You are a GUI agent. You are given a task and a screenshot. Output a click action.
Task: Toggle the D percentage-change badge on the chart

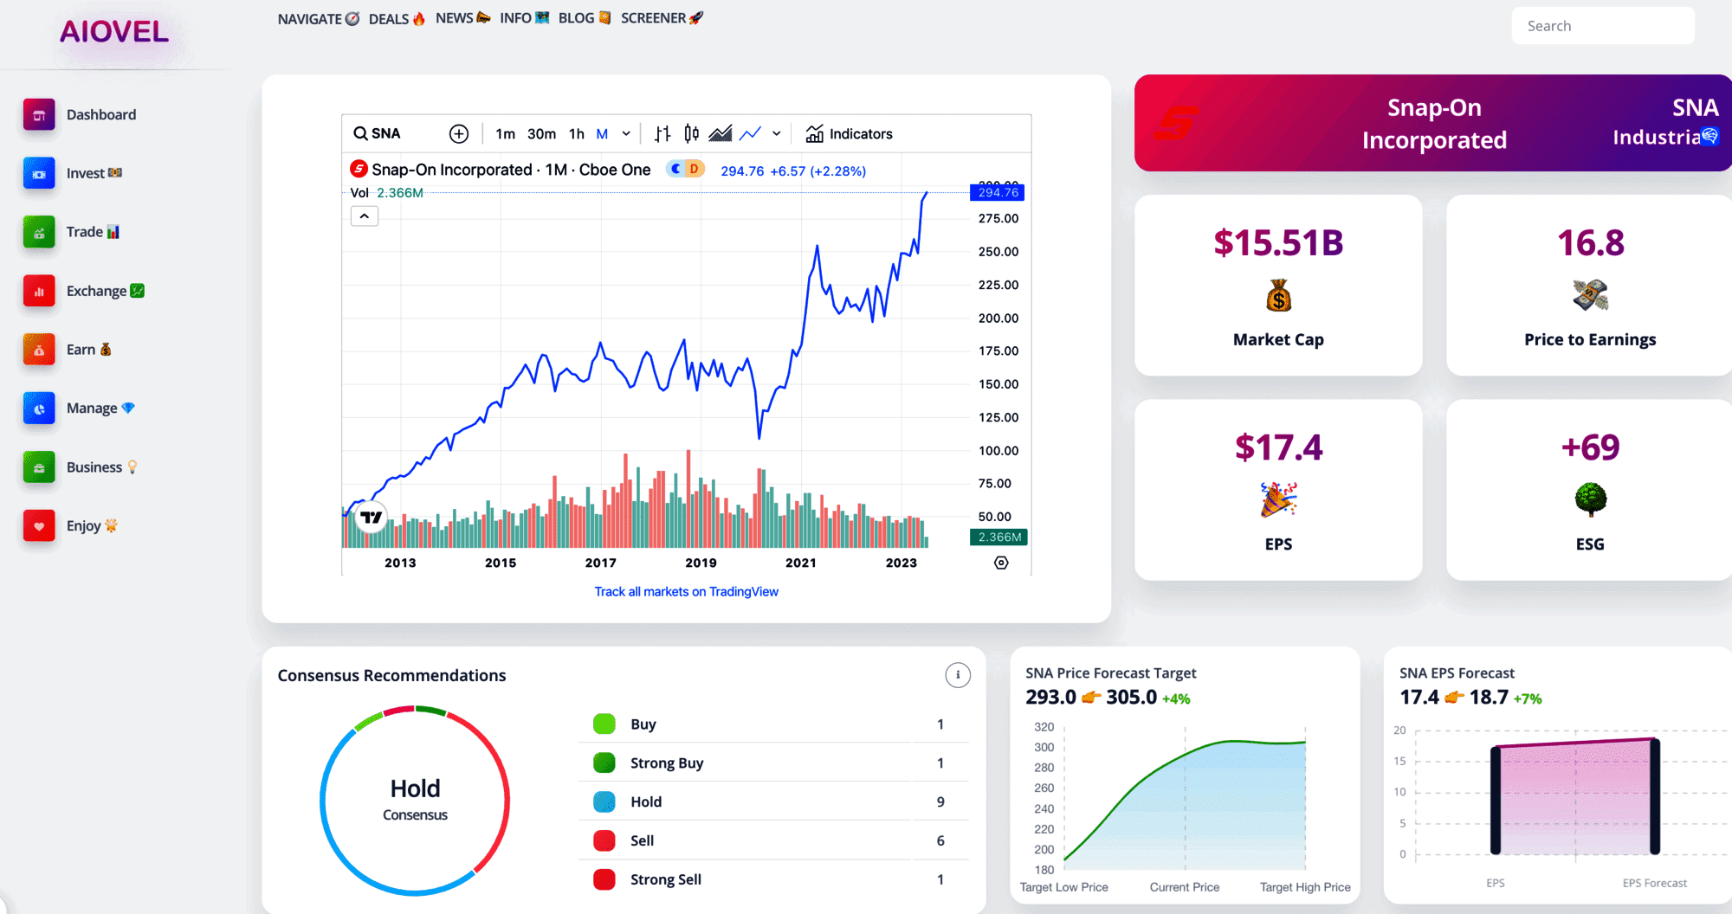click(x=695, y=170)
